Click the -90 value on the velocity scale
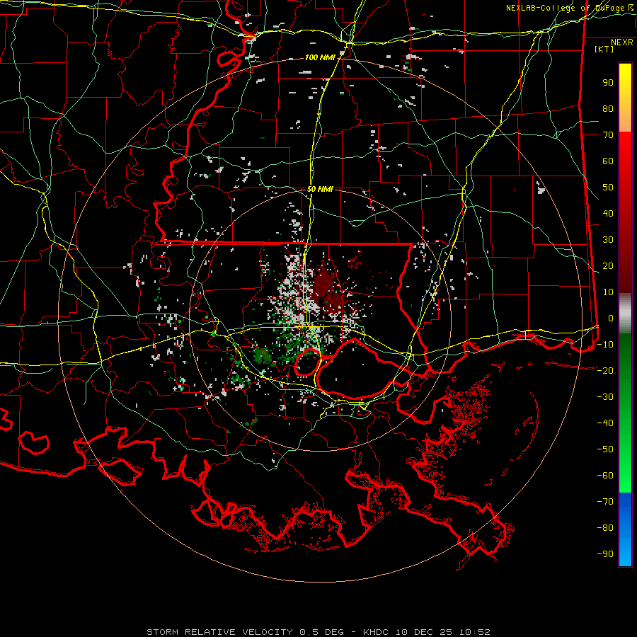This screenshot has width=637, height=637. (605, 554)
